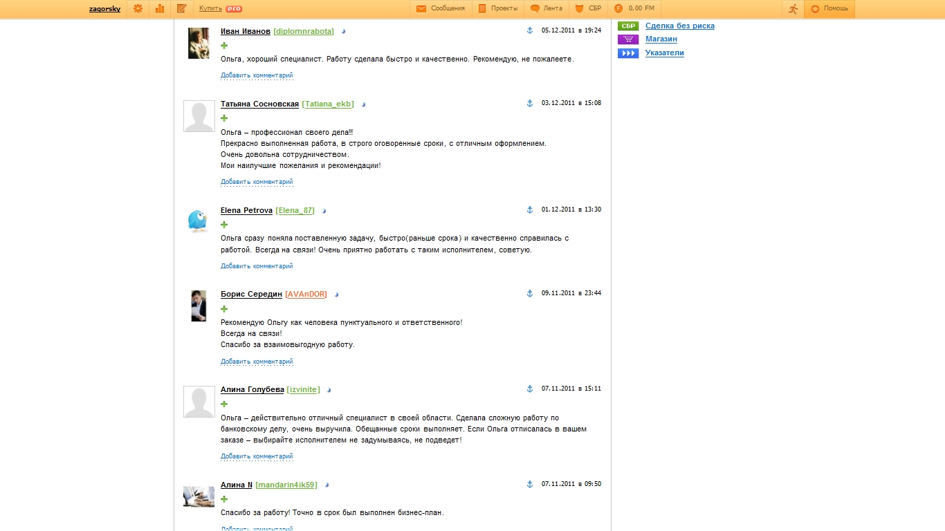
Task: Click the [AVAnDOR] username link
Action: [x=306, y=295]
